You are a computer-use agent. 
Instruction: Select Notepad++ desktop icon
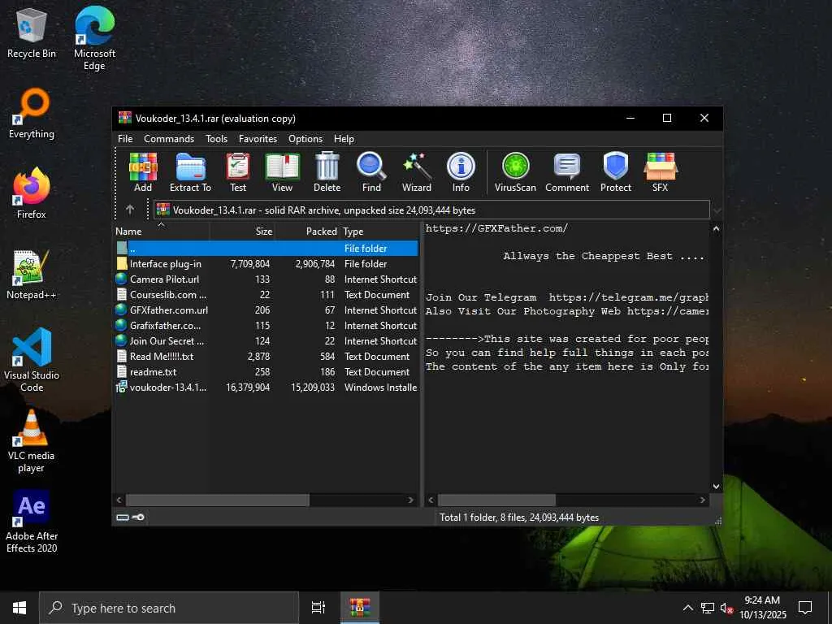tap(32, 275)
